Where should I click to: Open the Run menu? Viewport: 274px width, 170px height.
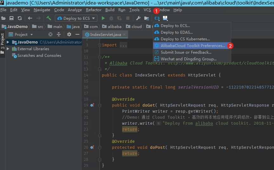(x=122, y=10)
